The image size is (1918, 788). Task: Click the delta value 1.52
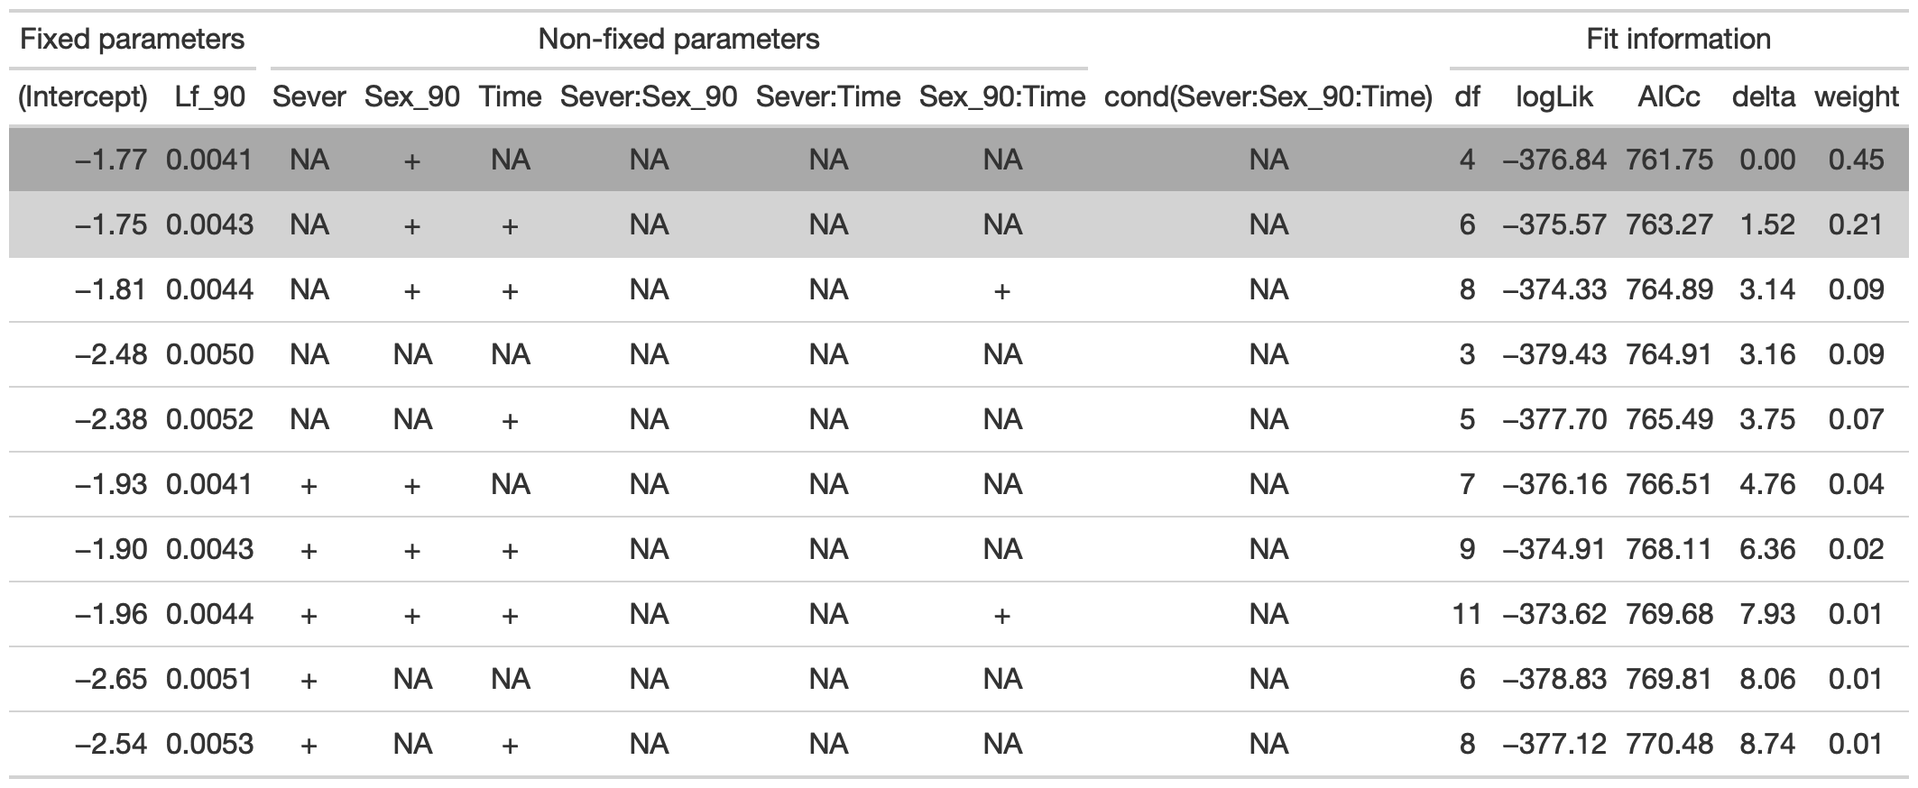tap(1767, 224)
